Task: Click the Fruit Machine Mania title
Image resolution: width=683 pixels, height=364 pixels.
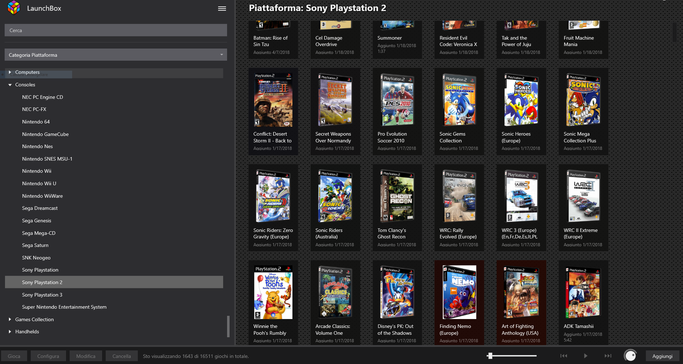Action: [x=579, y=41]
